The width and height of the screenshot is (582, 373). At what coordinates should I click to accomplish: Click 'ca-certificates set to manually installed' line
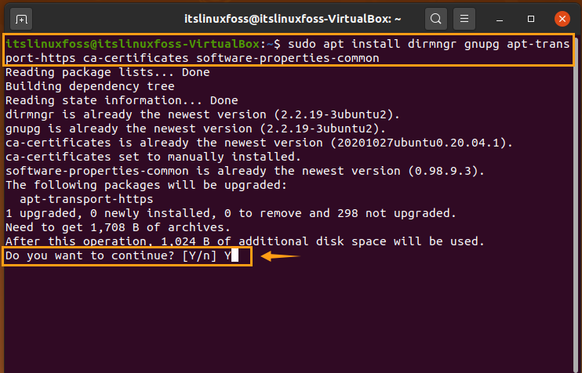click(153, 157)
